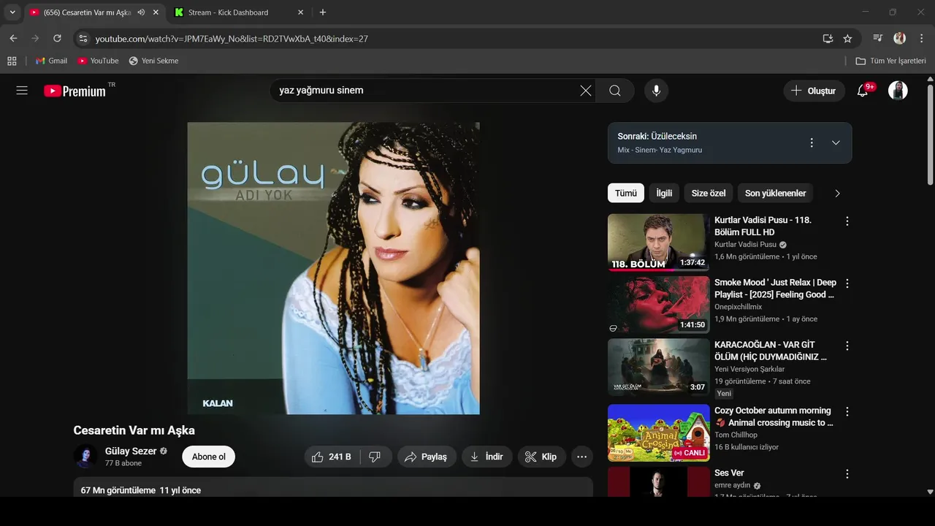Click the YouTube page vertical scrollbar

pyautogui.click(x=930, y=135)
